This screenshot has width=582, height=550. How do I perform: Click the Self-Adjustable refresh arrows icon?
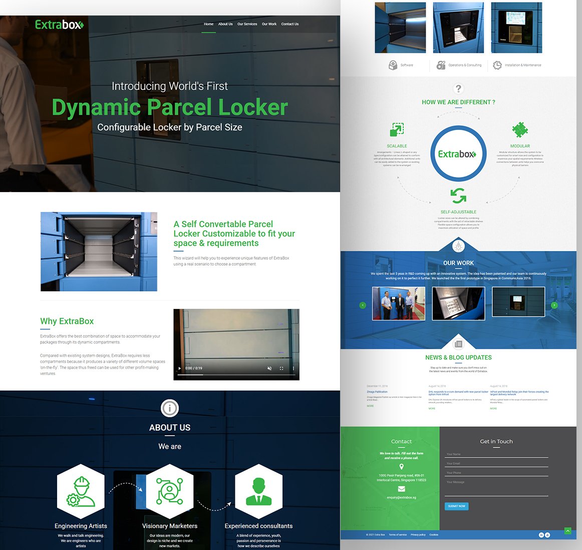458,195
